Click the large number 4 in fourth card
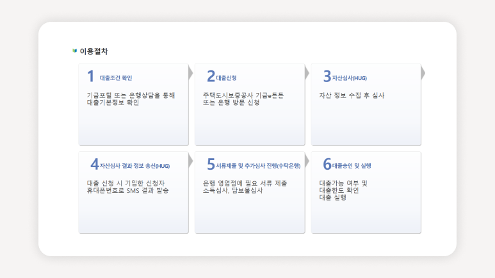The image size is (495, 278). tap(95, 164)
